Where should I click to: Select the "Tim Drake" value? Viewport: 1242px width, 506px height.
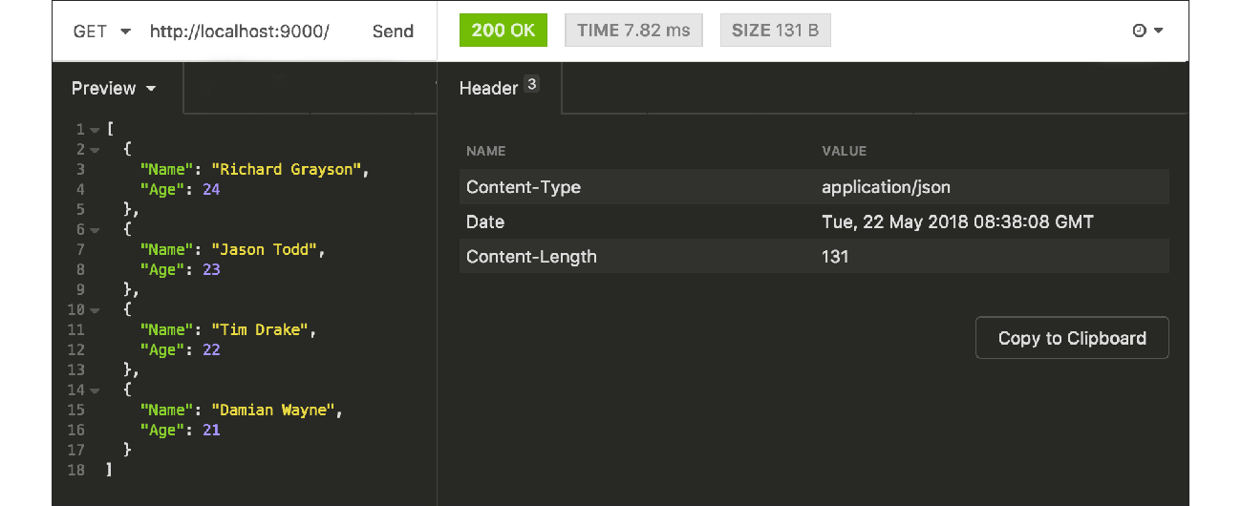(260, 329)
